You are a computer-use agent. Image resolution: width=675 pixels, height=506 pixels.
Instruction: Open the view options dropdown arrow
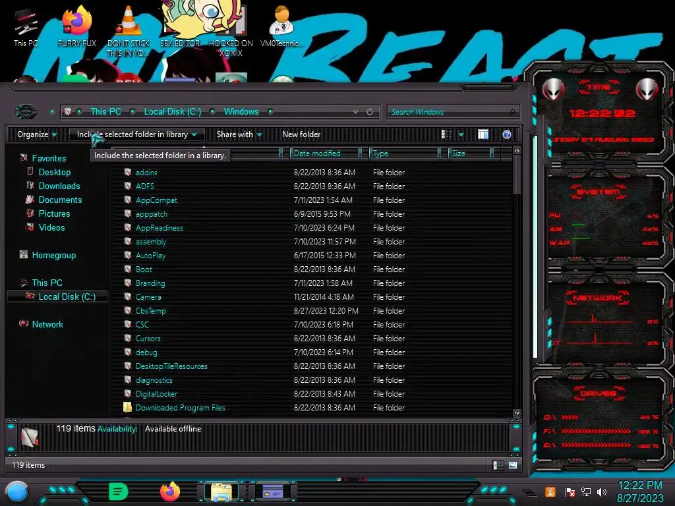point(461,134)
